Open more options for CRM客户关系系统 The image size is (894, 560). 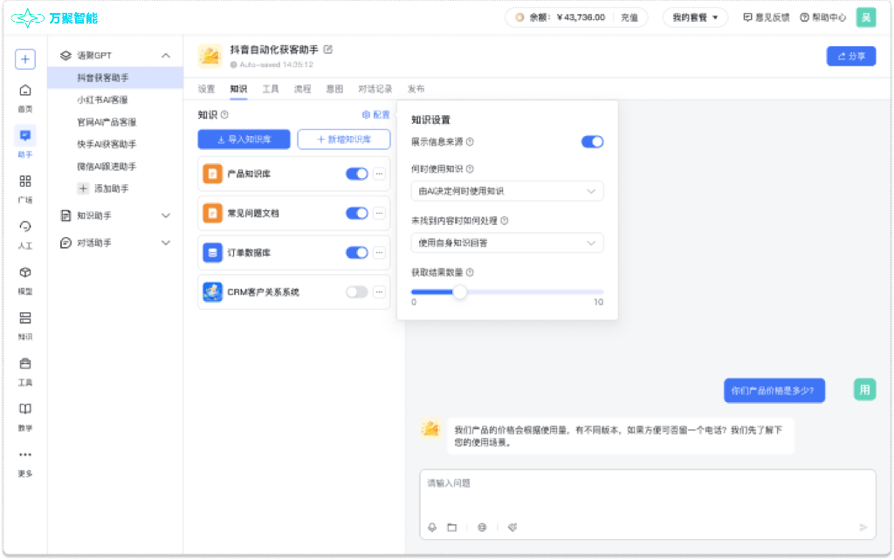(379, 291)
